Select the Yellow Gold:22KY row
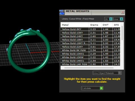 [x=90, y=47]
